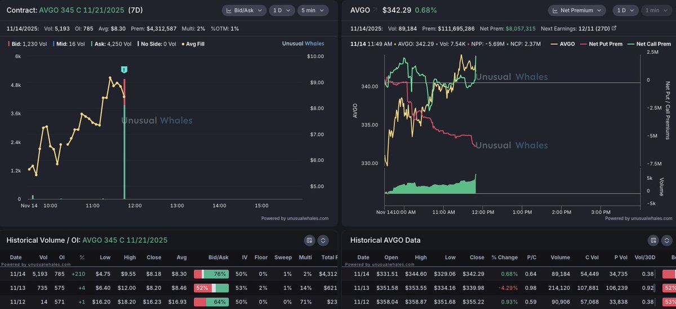This screenshot has height=309, width=676.
Task: Toggle the Net Call Prem legend line
Action: pyautogui.click(x=648, y=43)
